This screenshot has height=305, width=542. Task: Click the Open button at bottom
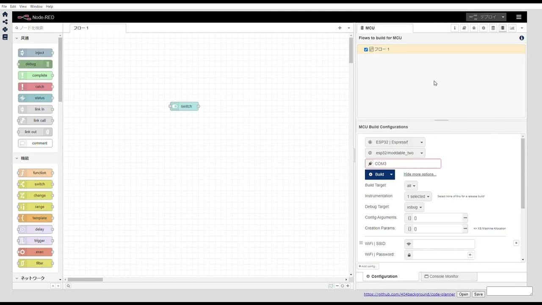tap(464, 294)
